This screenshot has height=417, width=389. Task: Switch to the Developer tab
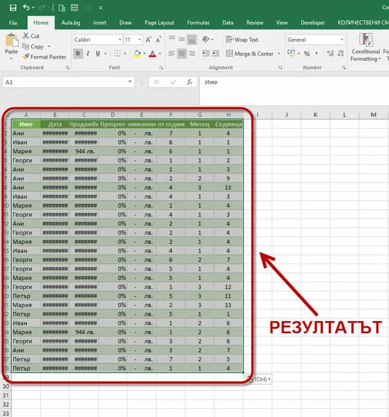coord(312,23)
